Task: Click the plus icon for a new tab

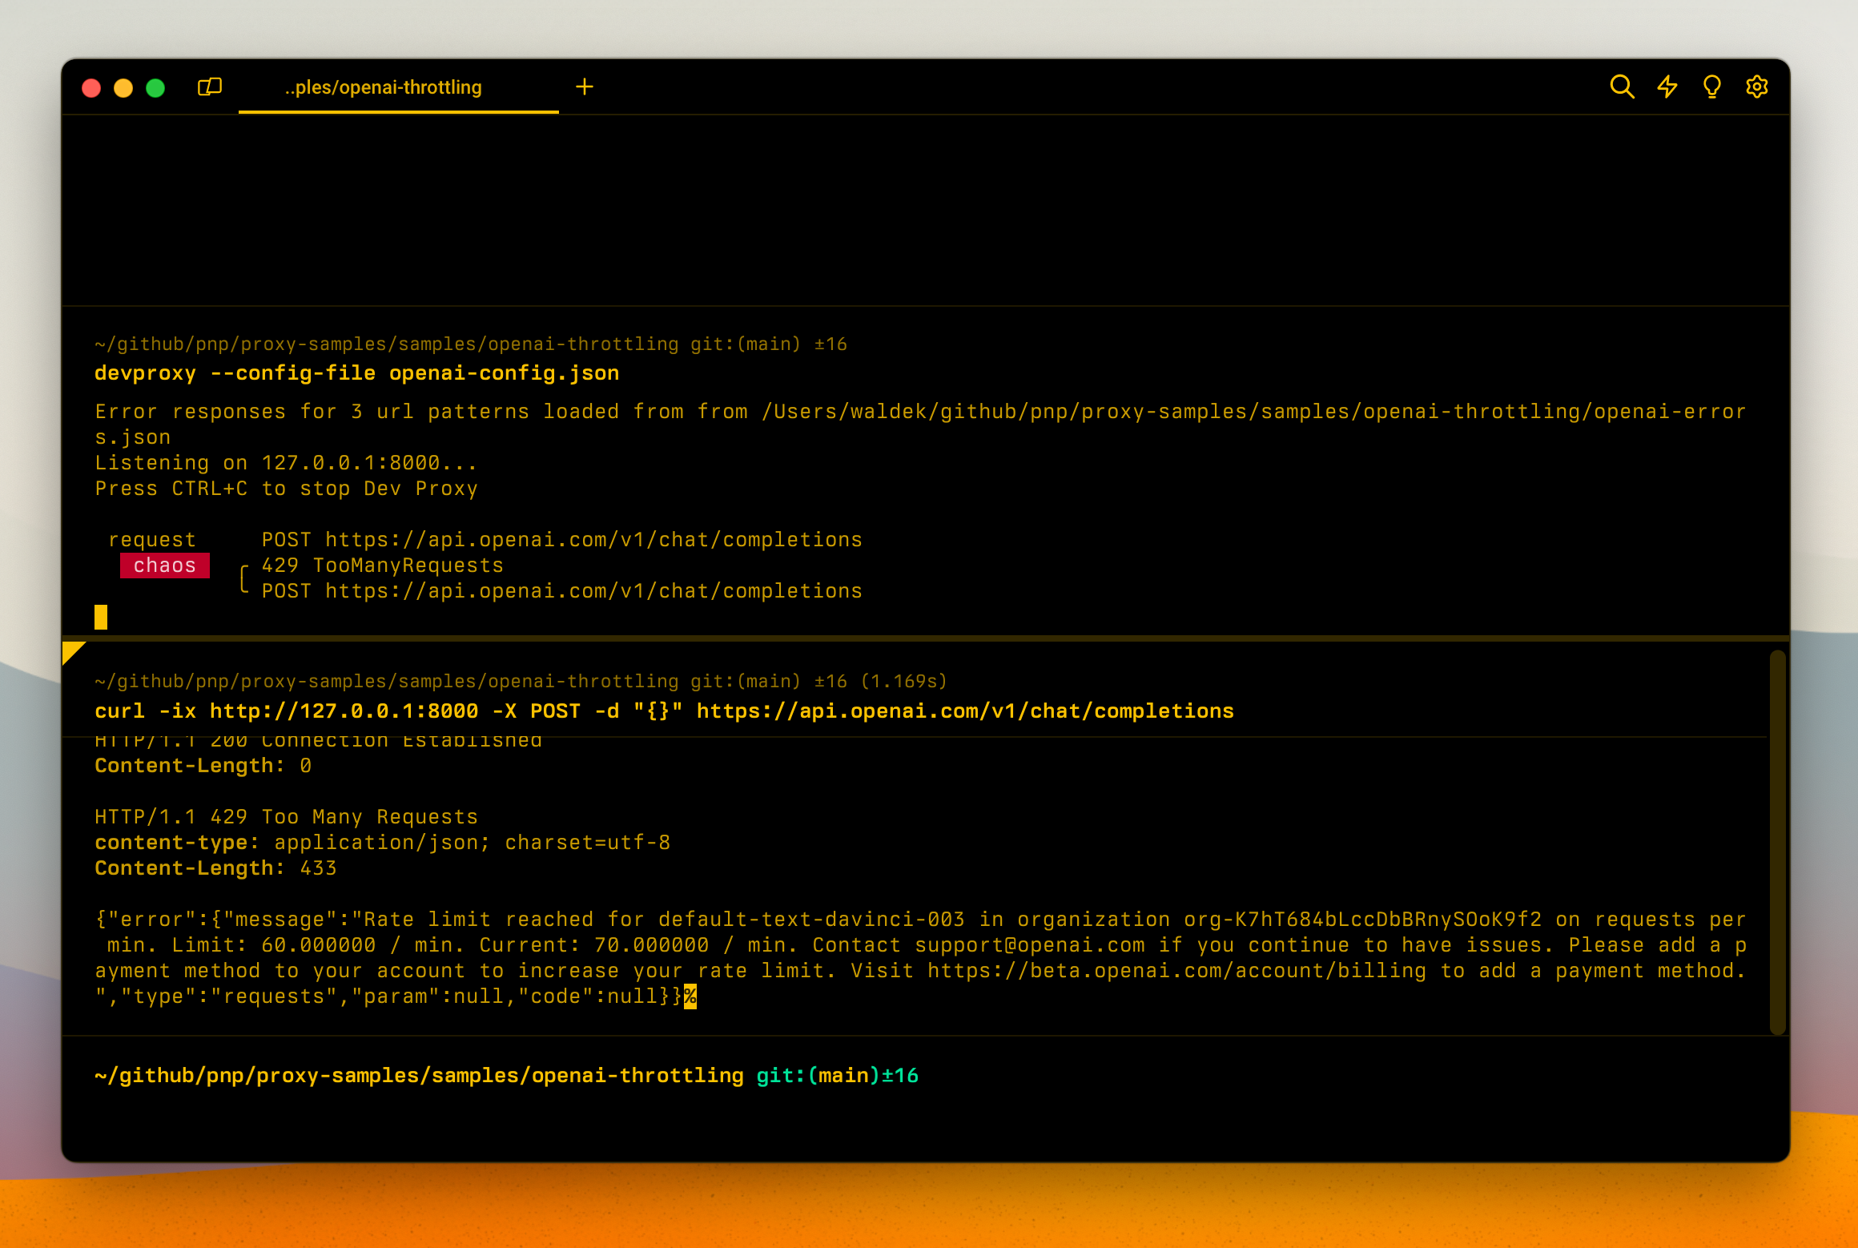Action: click(x=585, y=87)
